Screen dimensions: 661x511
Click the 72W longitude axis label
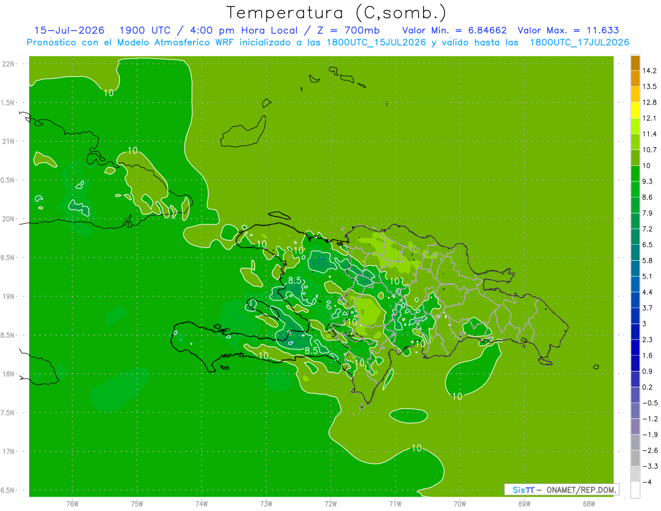coord(330,504)
